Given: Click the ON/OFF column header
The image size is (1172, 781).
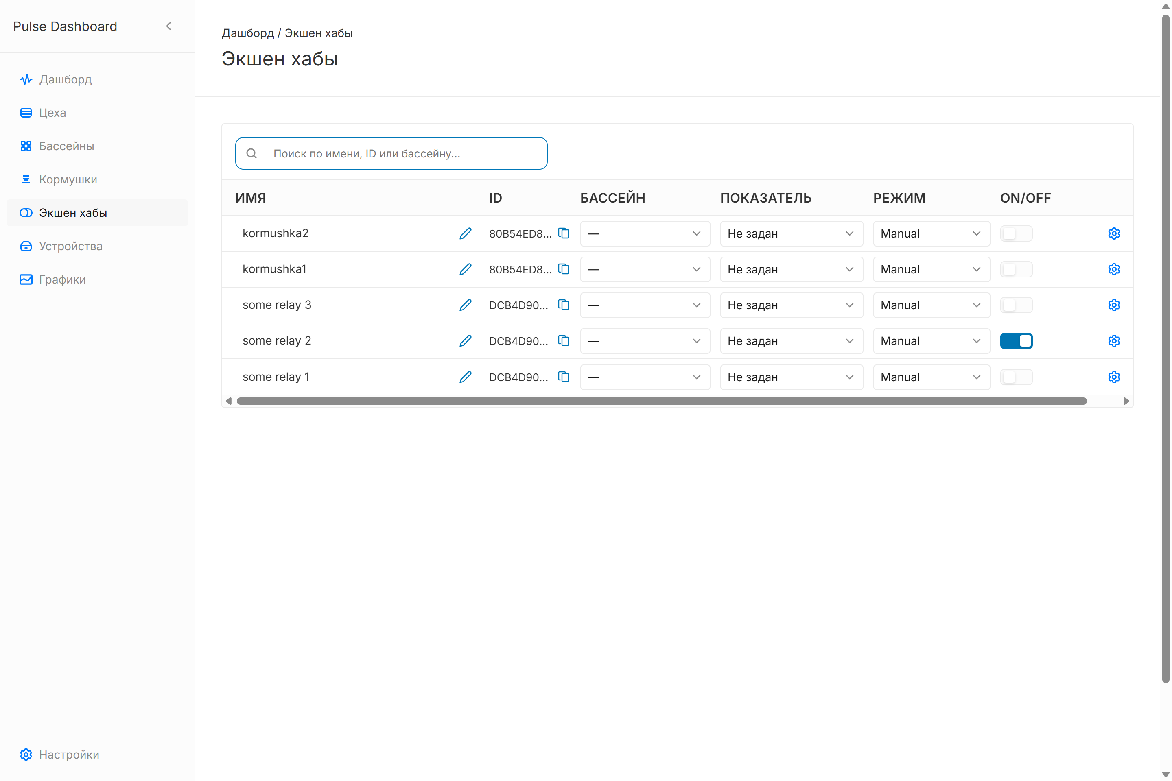Looking at the screenshot, I should 1025,198.
